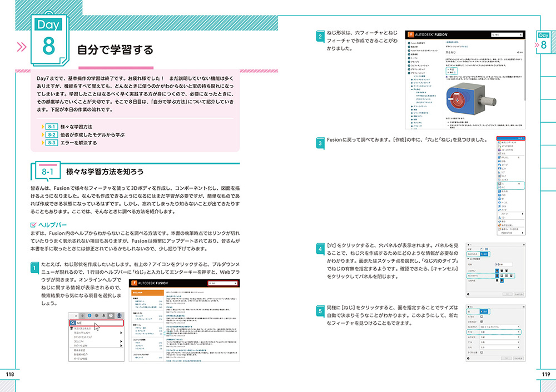The width and height of the screenshot is (556, 392).
Task: Click キャンセル in the thread dialog
Action: point(518,358)
